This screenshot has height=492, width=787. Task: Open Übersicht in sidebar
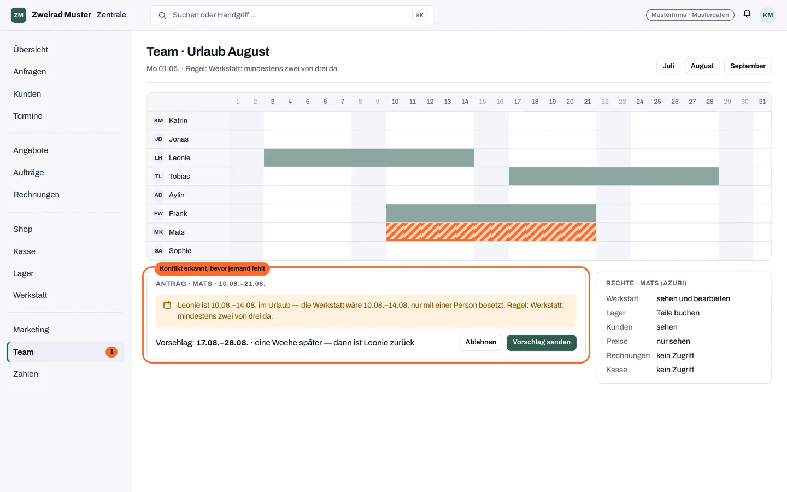(66, 50)
